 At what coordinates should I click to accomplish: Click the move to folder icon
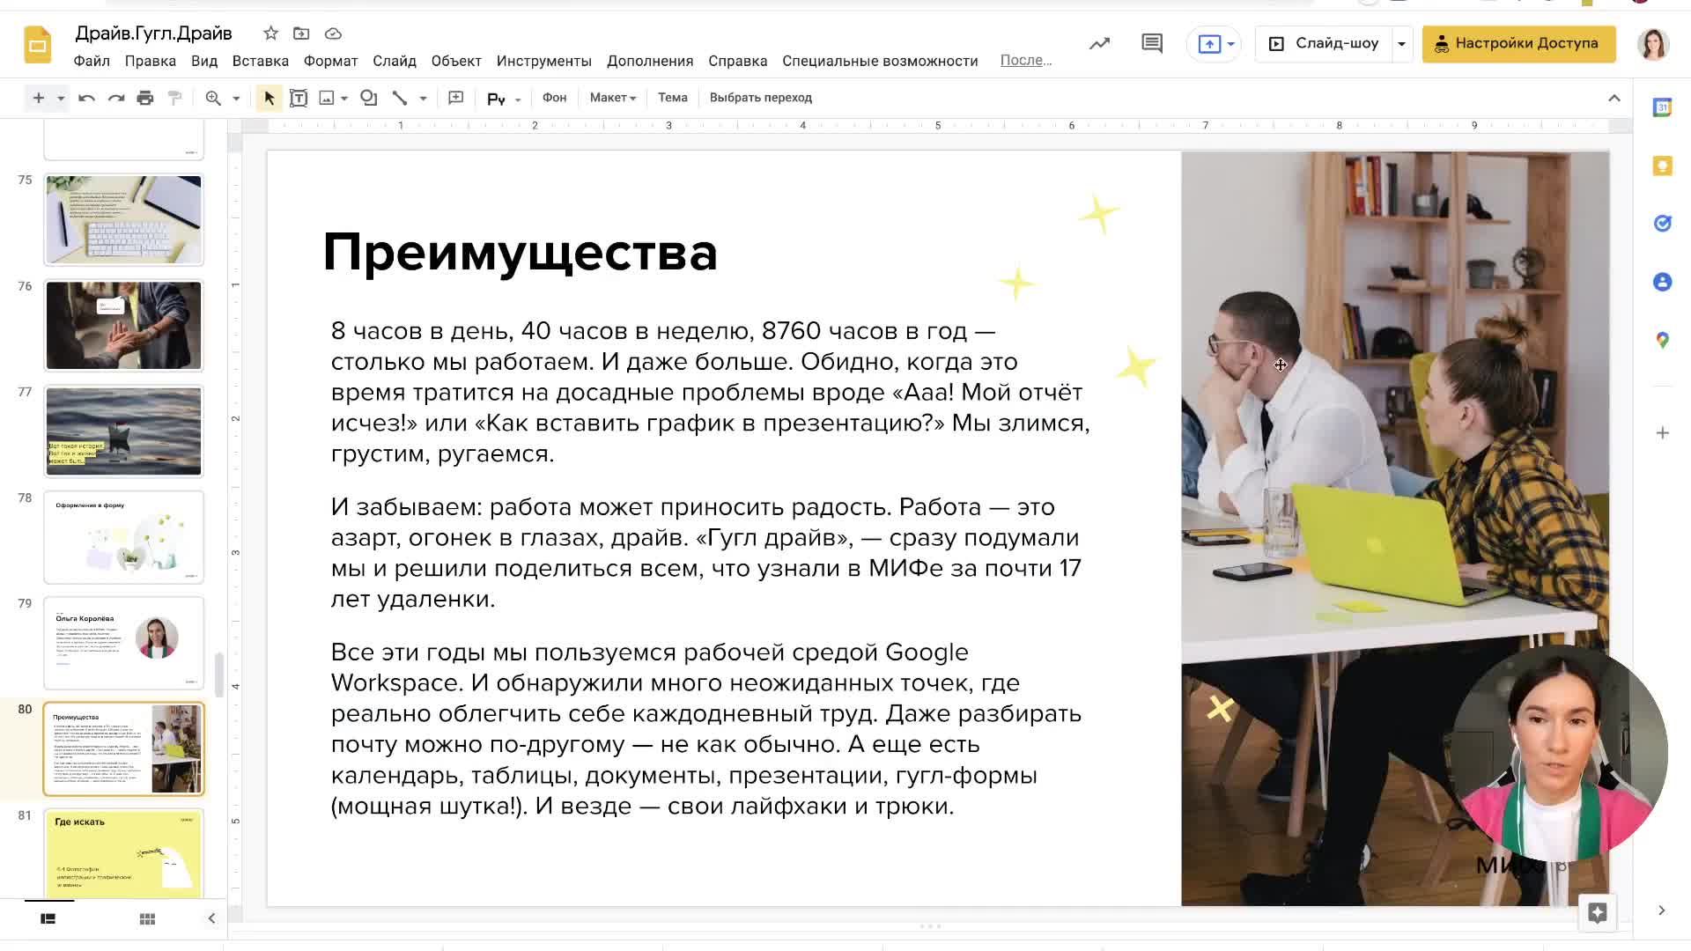(301, 33)
